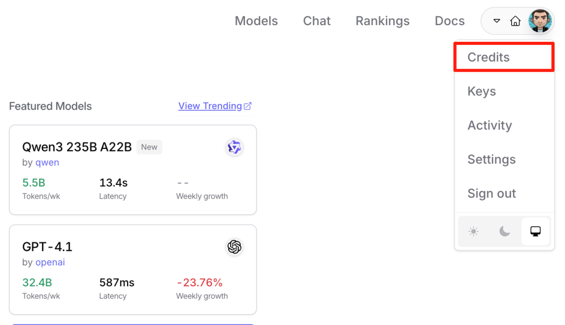The height and width of the screenshot is (325, 565).
Task: Click the external link icon beside View Trending
Action: point(248,106)
